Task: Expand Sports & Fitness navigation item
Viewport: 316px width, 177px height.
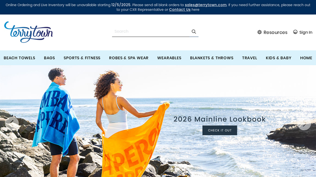Action: [x=82, y=58]
